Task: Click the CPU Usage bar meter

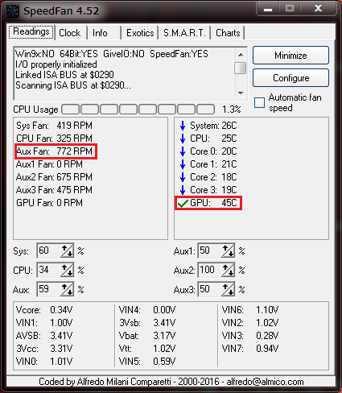Action: (x=138, y=110)
